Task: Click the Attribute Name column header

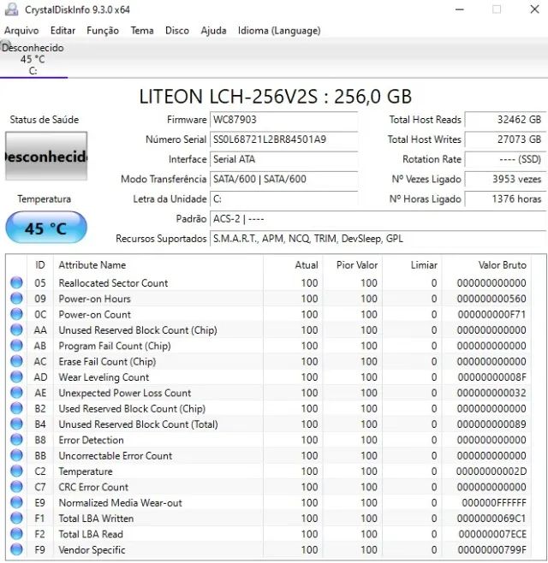Action: coord(158,265)
